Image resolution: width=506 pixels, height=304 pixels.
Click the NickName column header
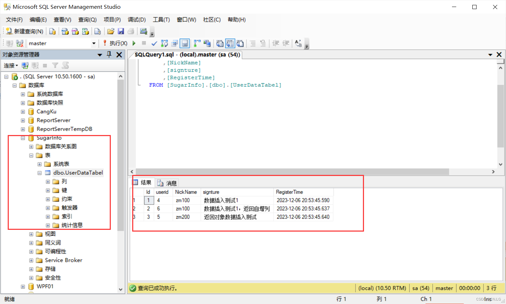[186, 192]
